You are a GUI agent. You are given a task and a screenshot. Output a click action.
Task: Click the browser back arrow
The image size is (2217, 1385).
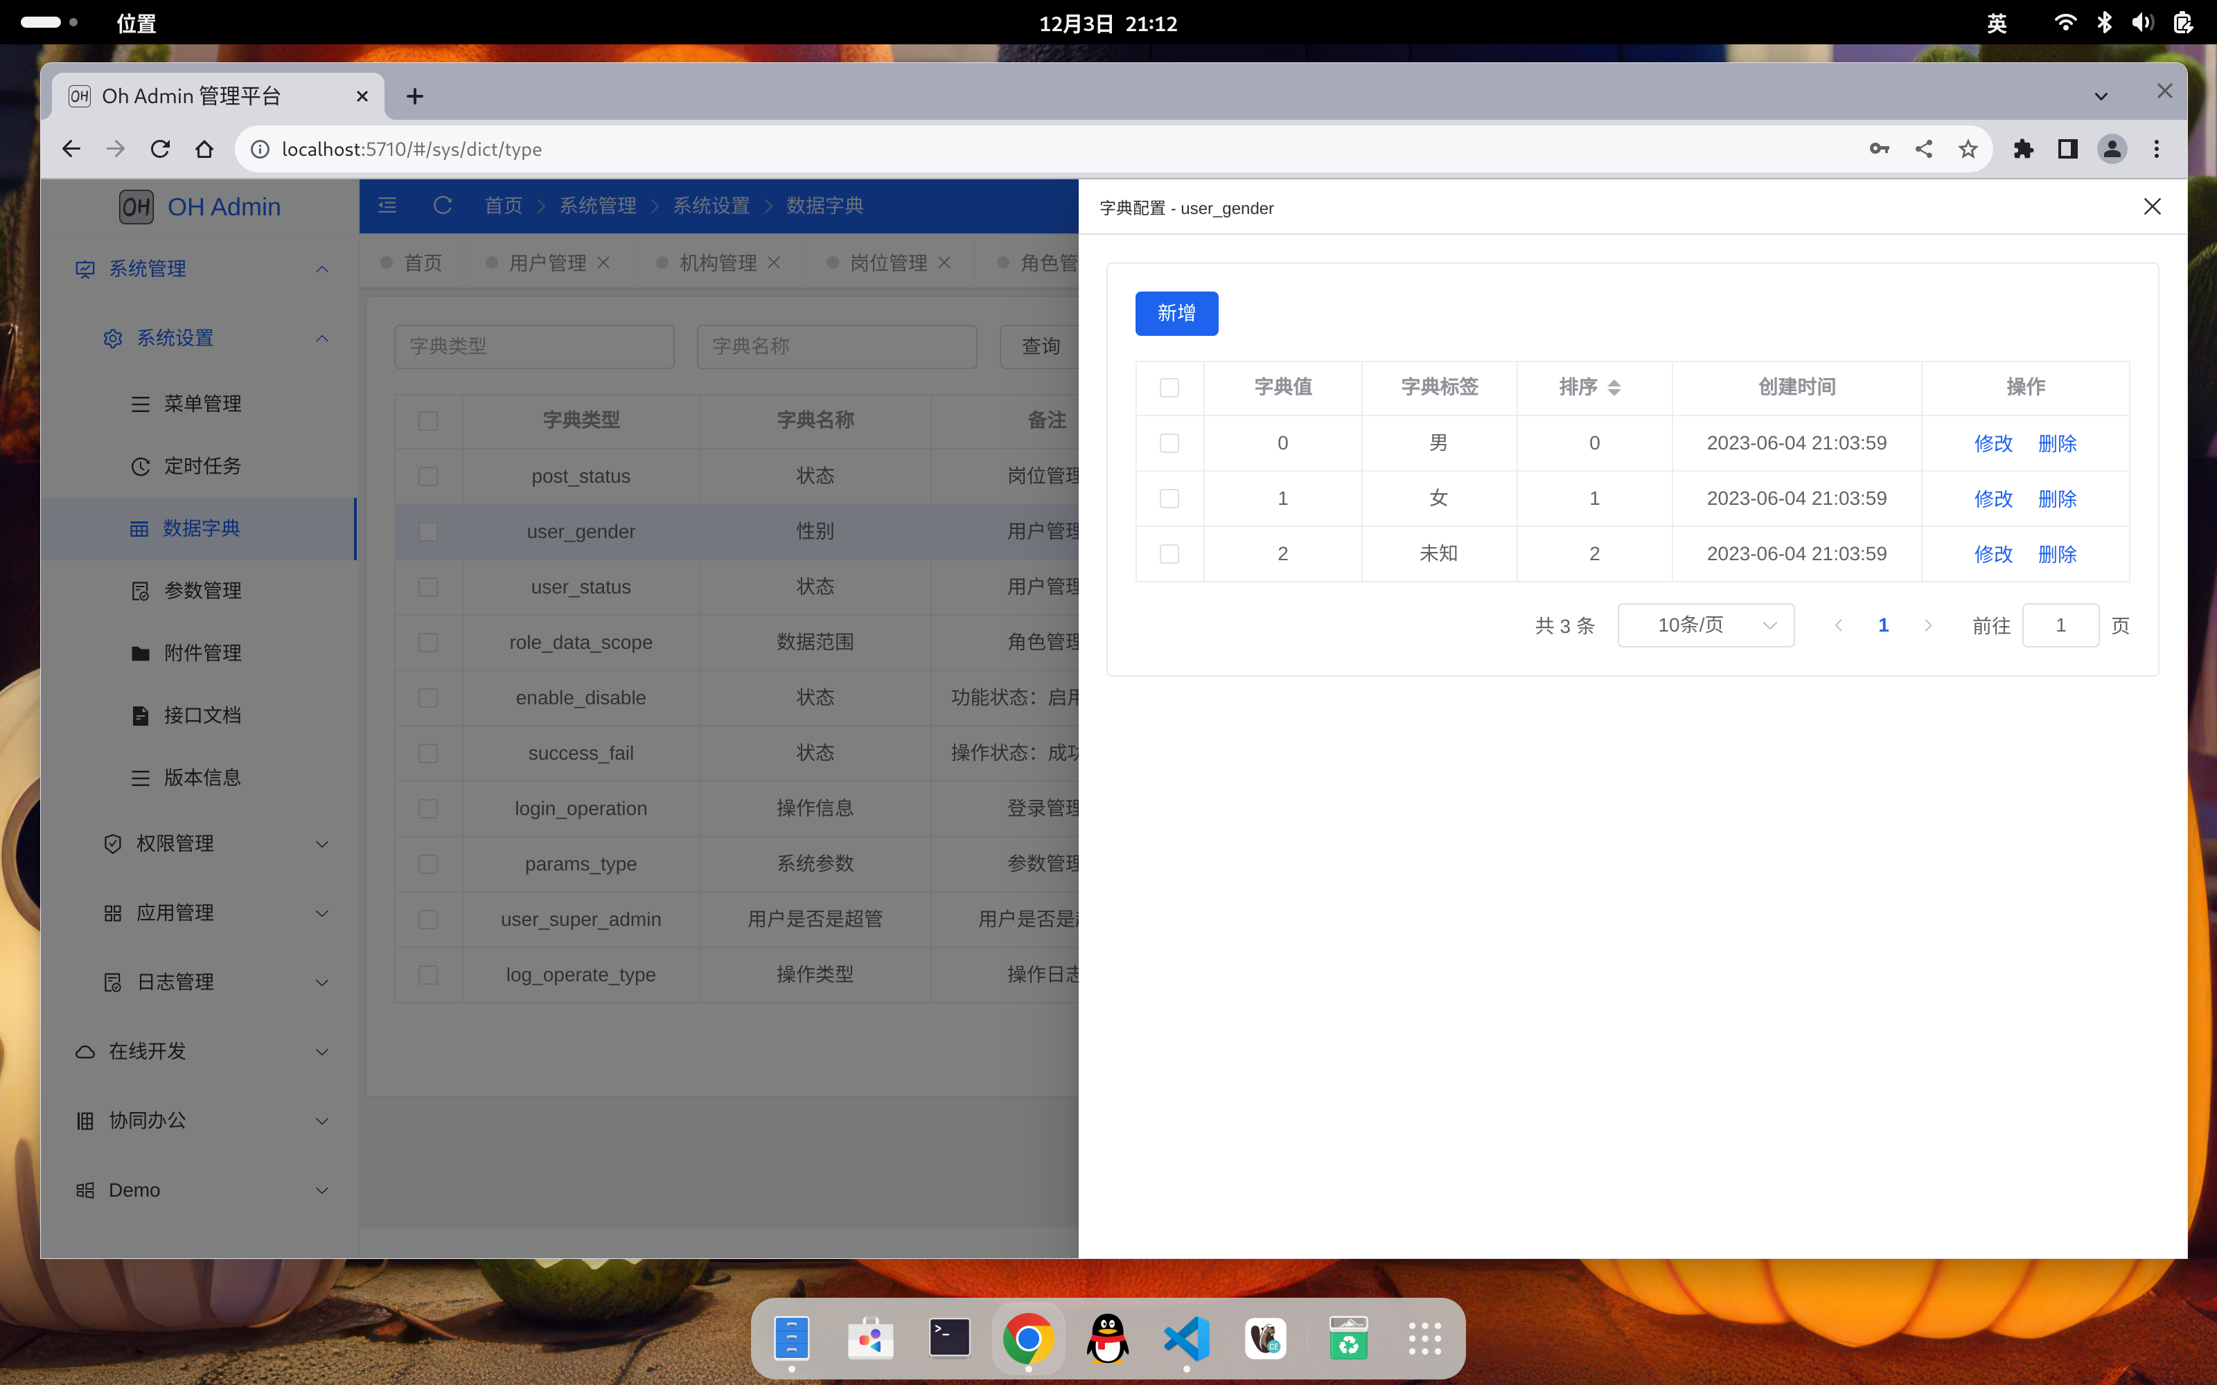click(x=71, y=148)
